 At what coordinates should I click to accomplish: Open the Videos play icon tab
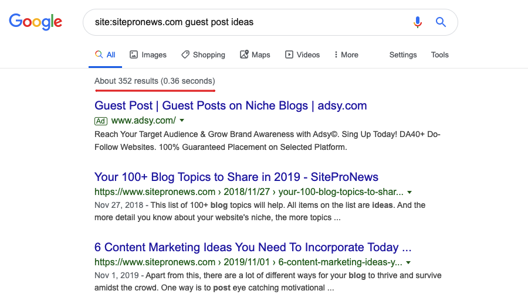point(289,54)
